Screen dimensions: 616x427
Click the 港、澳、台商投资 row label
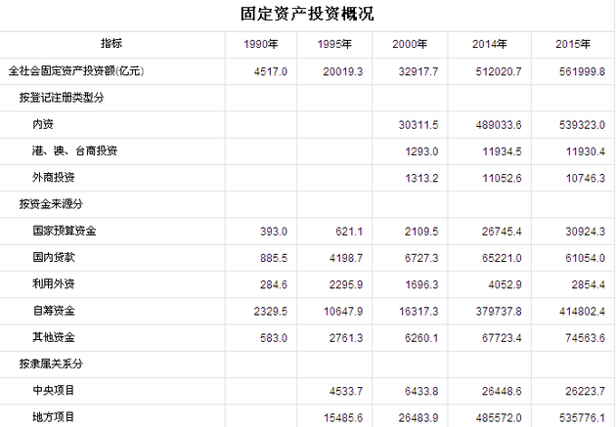tap(75, 150)
